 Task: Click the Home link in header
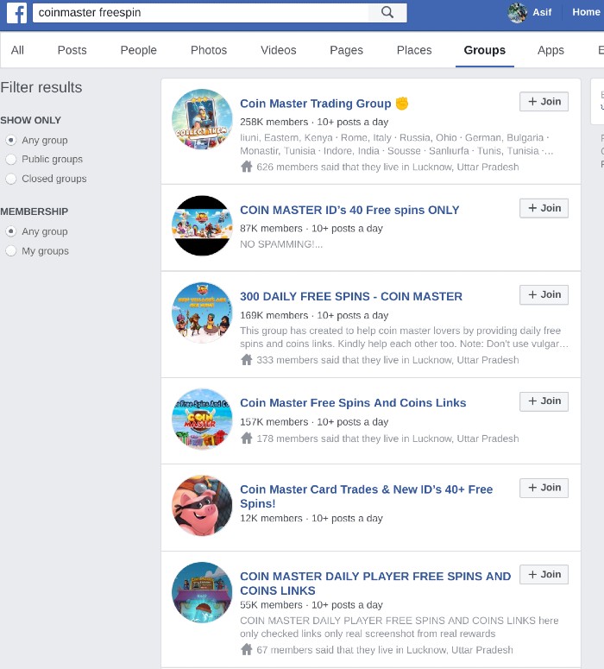click(x=586, y=12)
